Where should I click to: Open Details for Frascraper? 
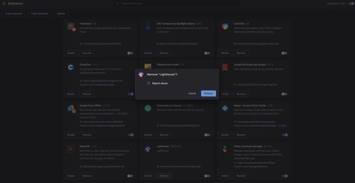pos(71,53)
